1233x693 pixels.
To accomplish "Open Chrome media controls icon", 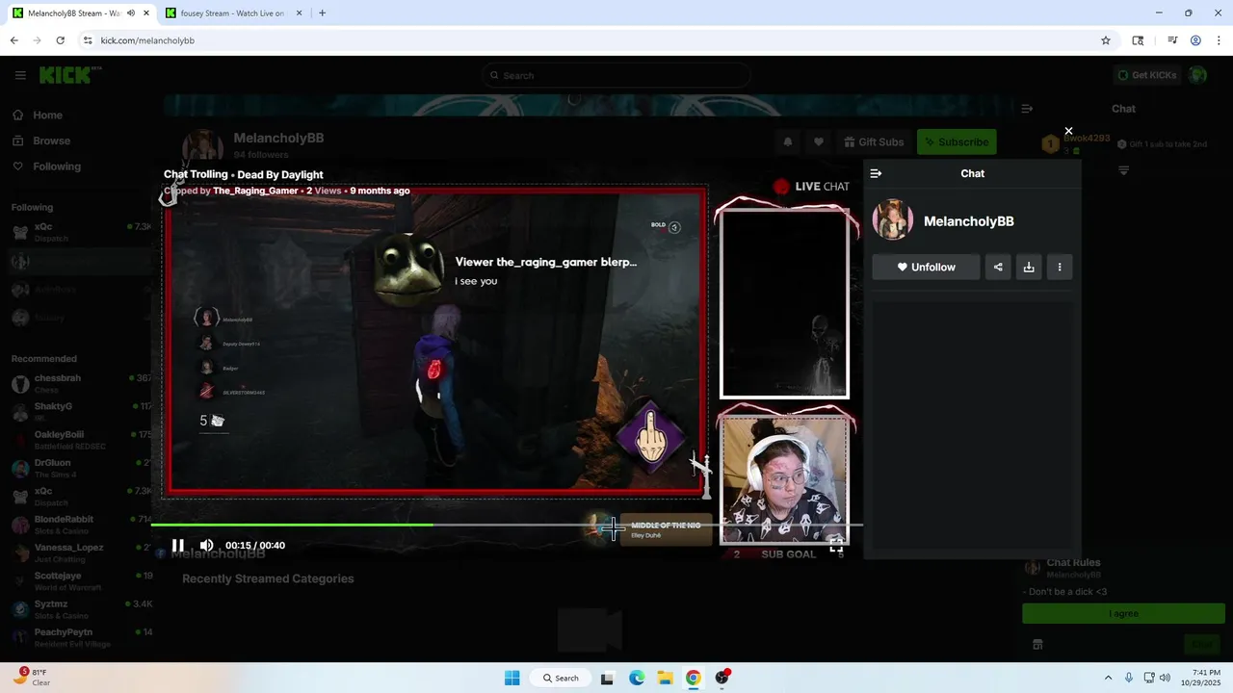I will click(x=1172, y=40).
